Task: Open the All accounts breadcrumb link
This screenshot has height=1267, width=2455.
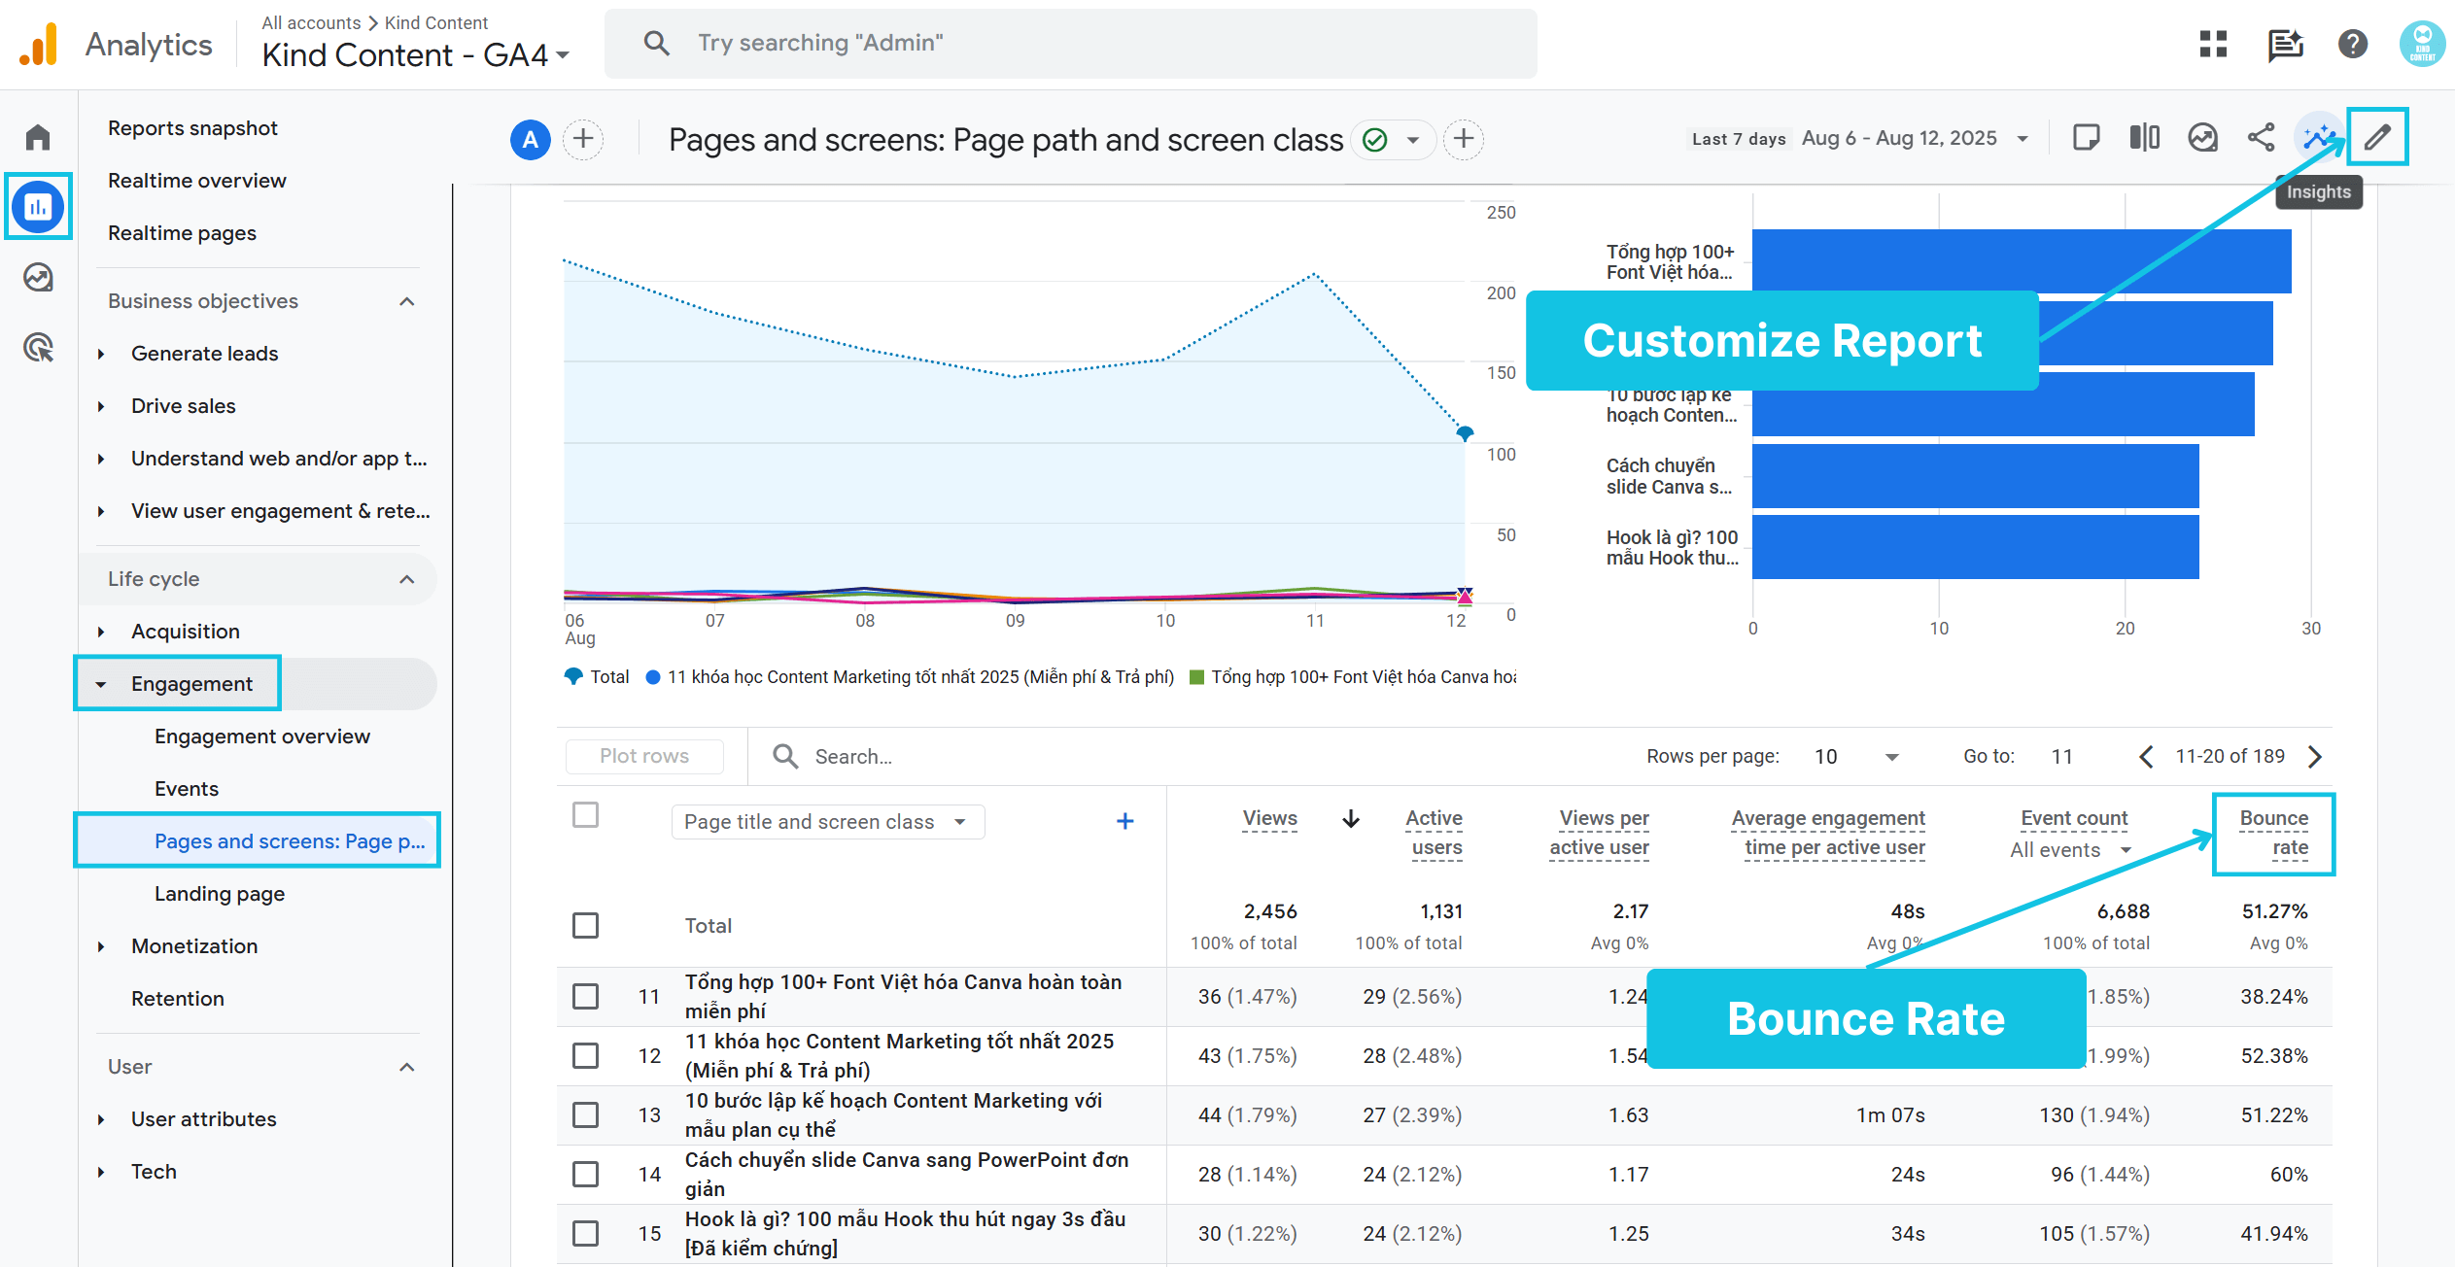Action: pos(310,22)
